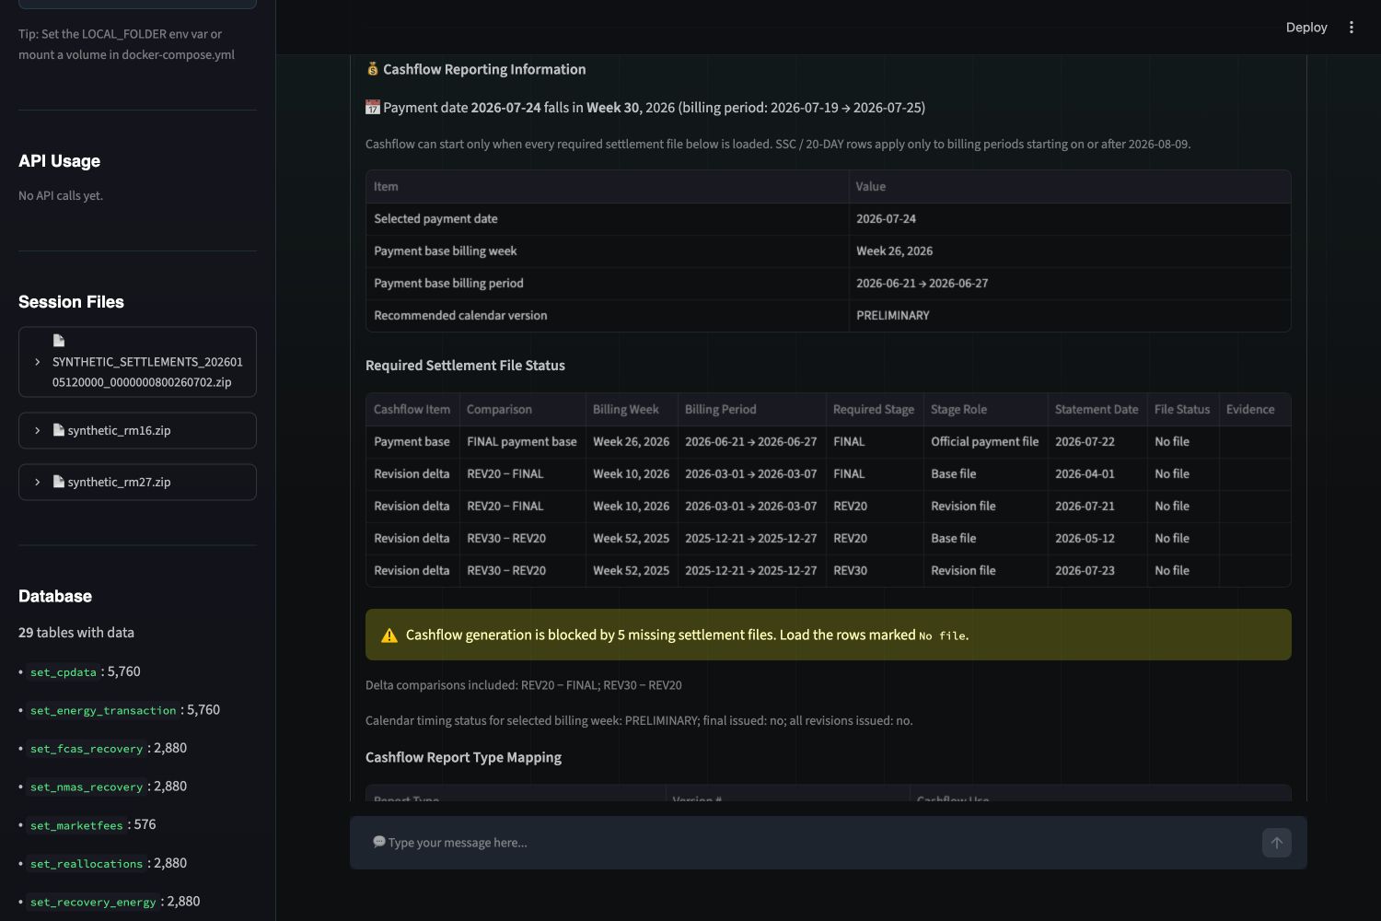
Task: Click the file icon above SYNTHETIC_SETTLEMENTS zip
Action: pos(59,341)
